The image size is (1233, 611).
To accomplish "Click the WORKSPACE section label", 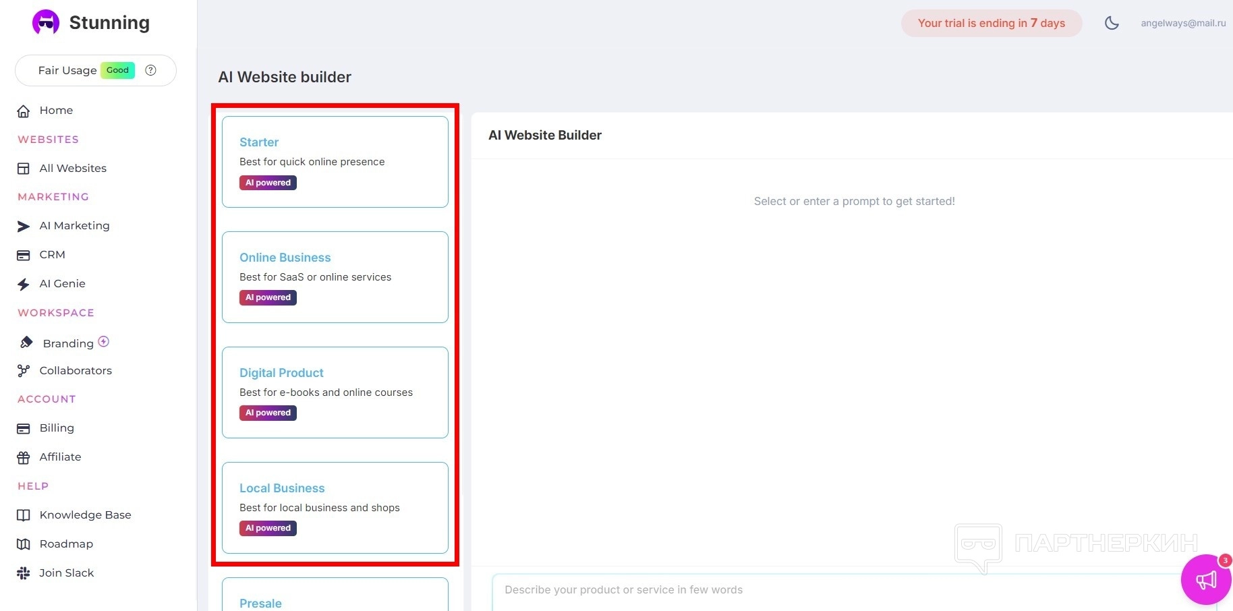I will click(x=56, y=313).
